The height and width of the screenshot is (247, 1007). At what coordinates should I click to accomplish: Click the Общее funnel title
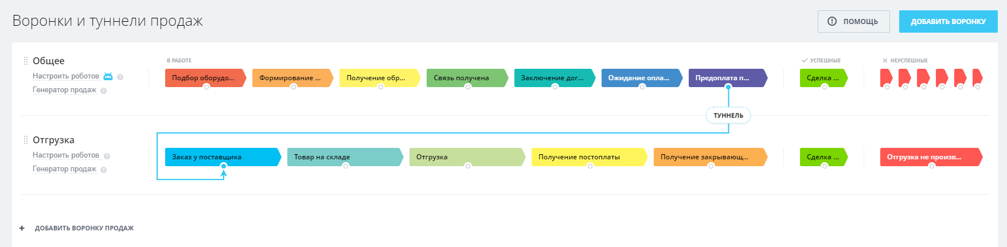click(49, 61)
